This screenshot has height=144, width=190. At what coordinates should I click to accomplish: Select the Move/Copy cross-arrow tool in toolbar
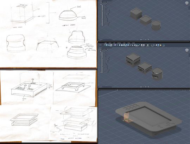pyautogui.click(x=130, y=45)
